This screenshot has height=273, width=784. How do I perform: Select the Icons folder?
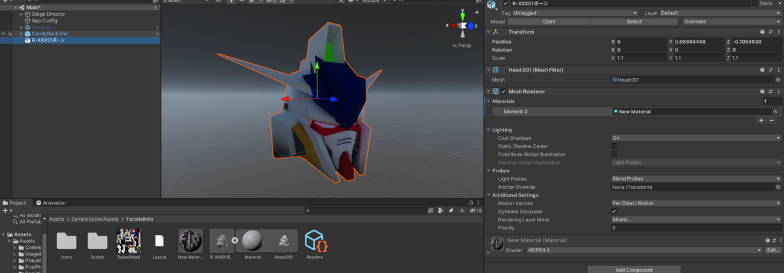coord(67,241)
